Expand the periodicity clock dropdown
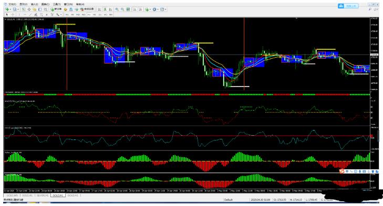This screenshot has width=383, height=206. point(158,9)
